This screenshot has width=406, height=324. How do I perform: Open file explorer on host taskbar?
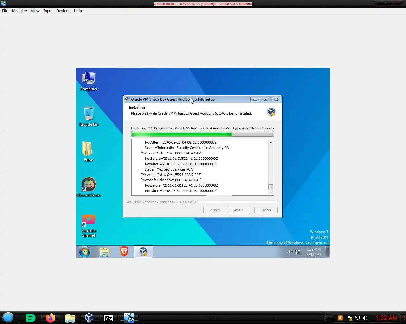pos(70,318)
